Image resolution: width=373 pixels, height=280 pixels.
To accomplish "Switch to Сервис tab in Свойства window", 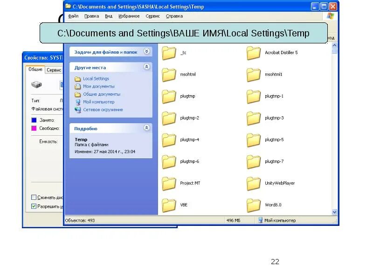I will (54, 70).
